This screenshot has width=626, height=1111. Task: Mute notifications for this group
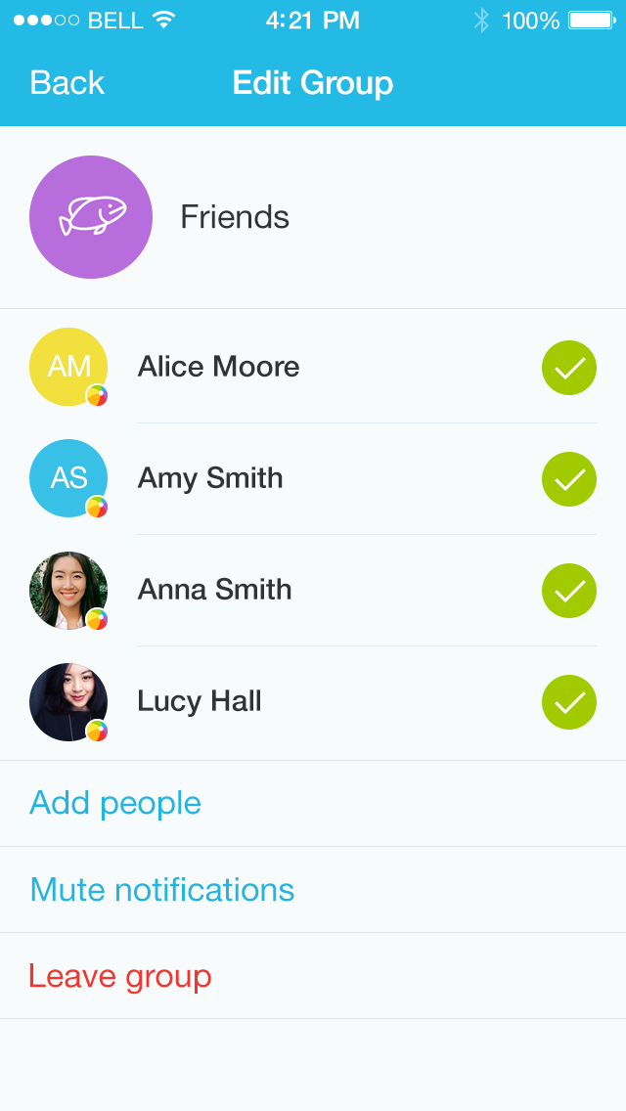click(x=162, y=889)
